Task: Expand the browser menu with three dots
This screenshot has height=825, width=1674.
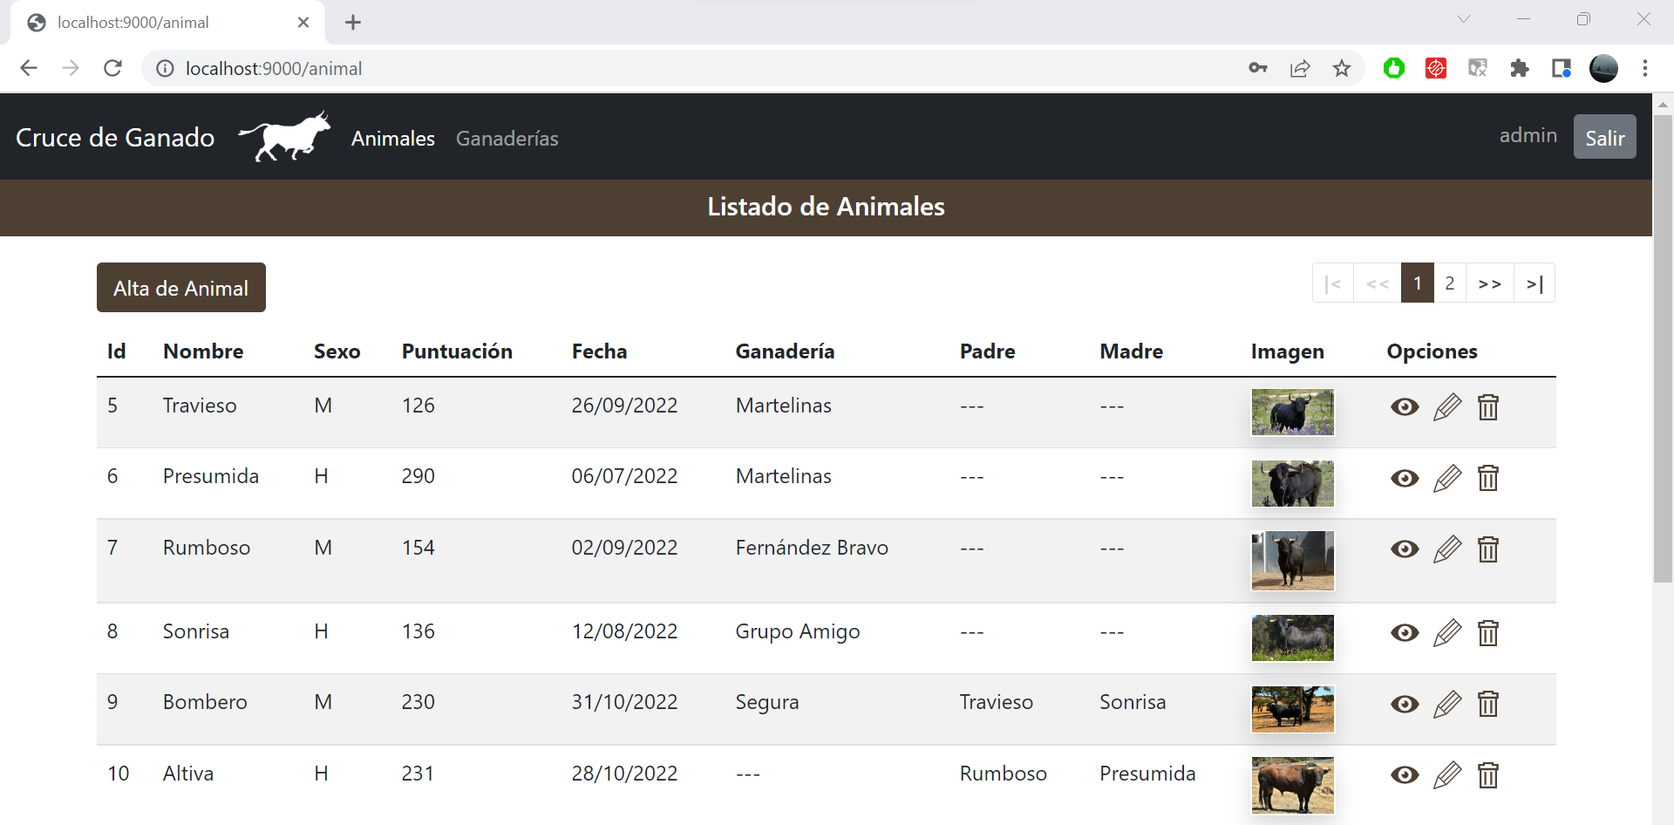Action: click(x=1646, y=68)
